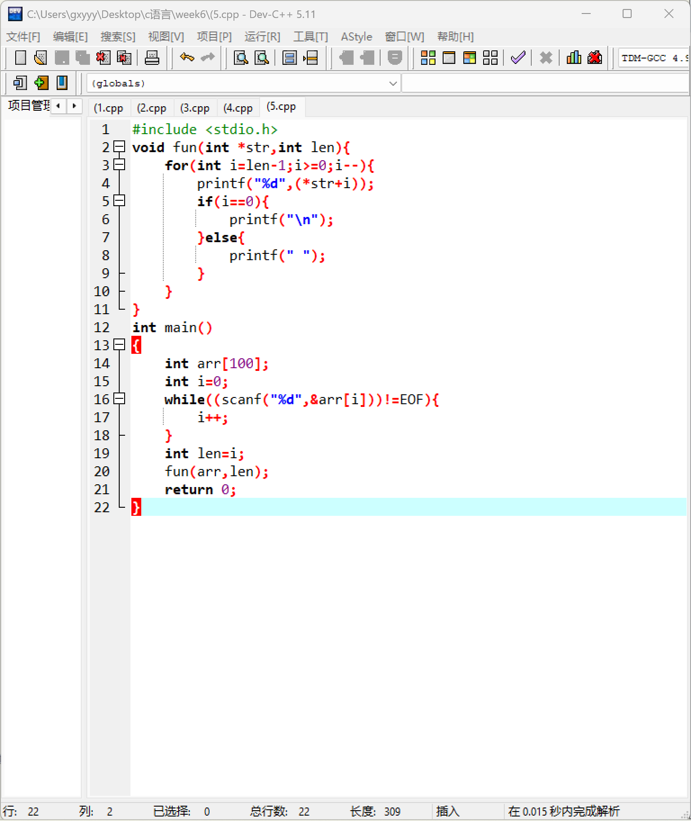Switch to the (1.cpp tab
Image resolution: width=691 pixels, height=821 pixels.
pos(108,108)
